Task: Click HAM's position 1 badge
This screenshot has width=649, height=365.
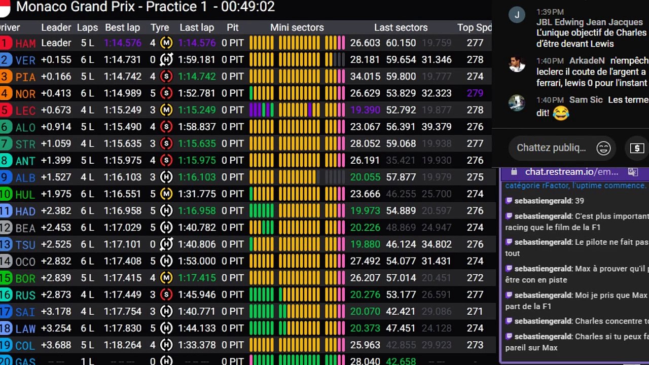Action: click(5, 43)
